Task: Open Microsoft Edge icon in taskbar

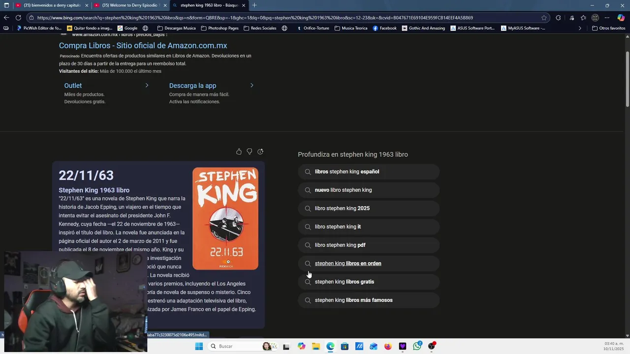Action: [x=330, y=346]
